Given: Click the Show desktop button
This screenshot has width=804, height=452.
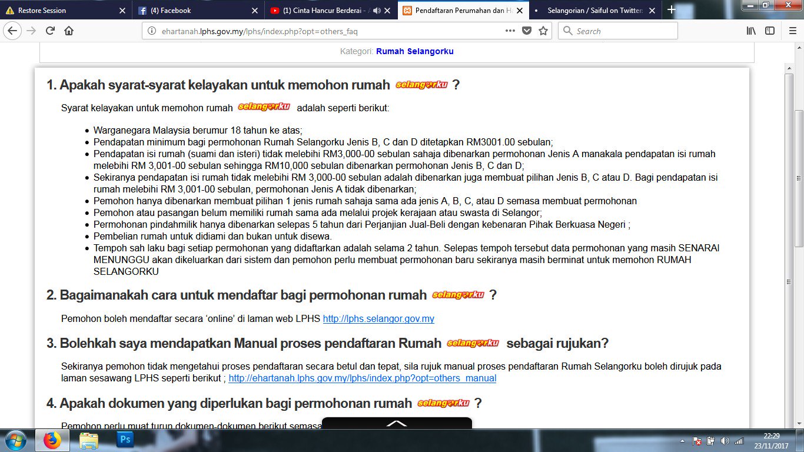Looking at the screenshot, I should [800, 441].
